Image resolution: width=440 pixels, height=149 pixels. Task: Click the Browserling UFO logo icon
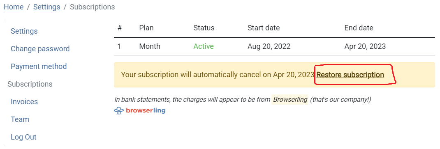[119, 111]
